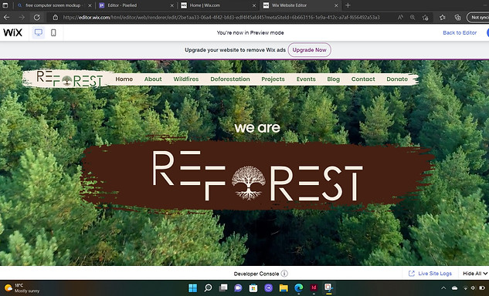Close the Home | Wix.com tab
The image size is (489, 296).
pos(254,5)
